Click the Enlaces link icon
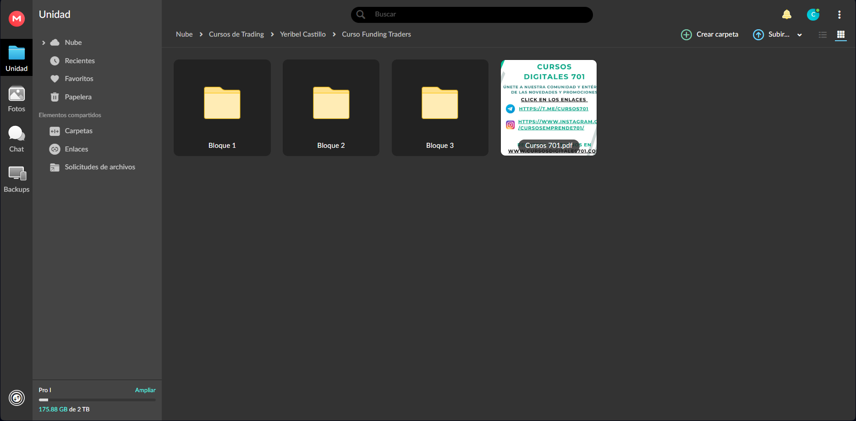This screenshot has height=421, width=856. coord(55,149)
